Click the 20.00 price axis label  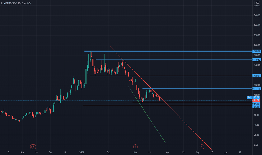click(257, 135)
